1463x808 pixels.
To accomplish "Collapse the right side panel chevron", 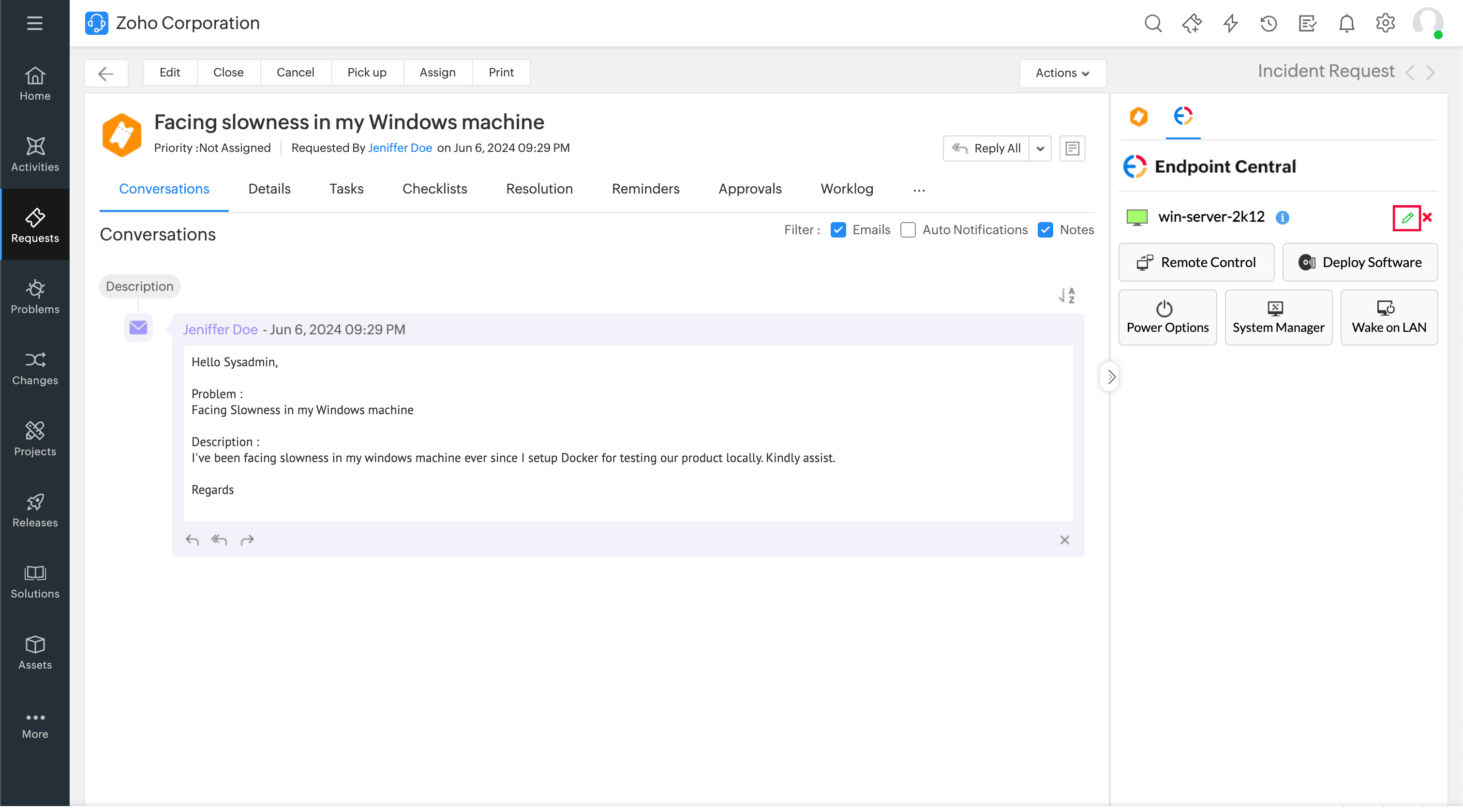I will (1111, 376).
